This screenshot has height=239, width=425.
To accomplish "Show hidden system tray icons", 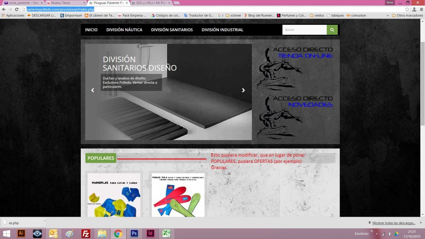I will pyautogui.click(x=377, y=234).
